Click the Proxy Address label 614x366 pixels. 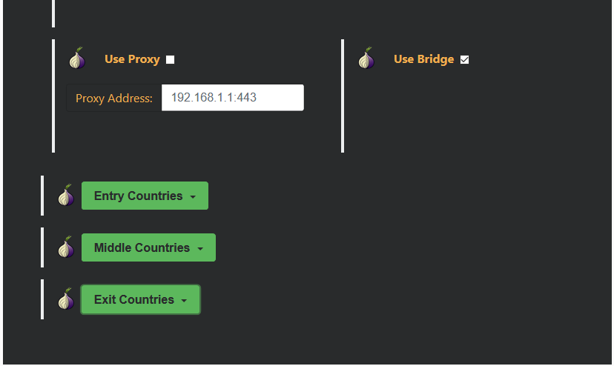point(114,98)
